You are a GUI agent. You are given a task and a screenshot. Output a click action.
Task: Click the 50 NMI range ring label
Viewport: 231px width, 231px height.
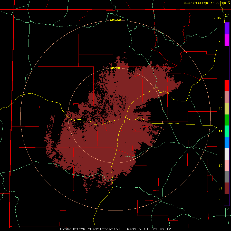[x=115, y=68]
